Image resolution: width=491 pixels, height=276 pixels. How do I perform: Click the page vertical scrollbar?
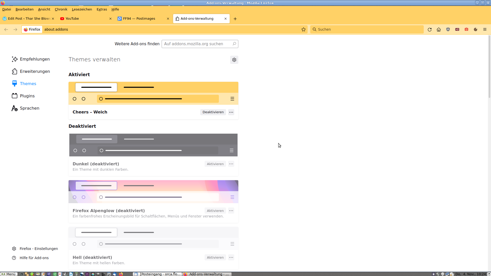point(489,66)
